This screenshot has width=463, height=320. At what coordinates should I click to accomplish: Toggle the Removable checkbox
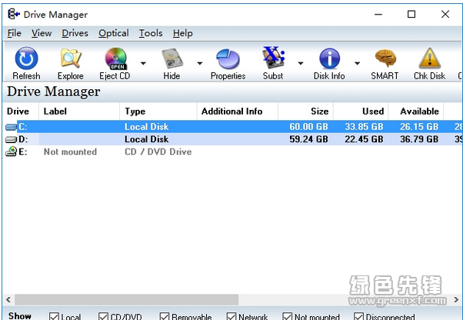[165, 316]
